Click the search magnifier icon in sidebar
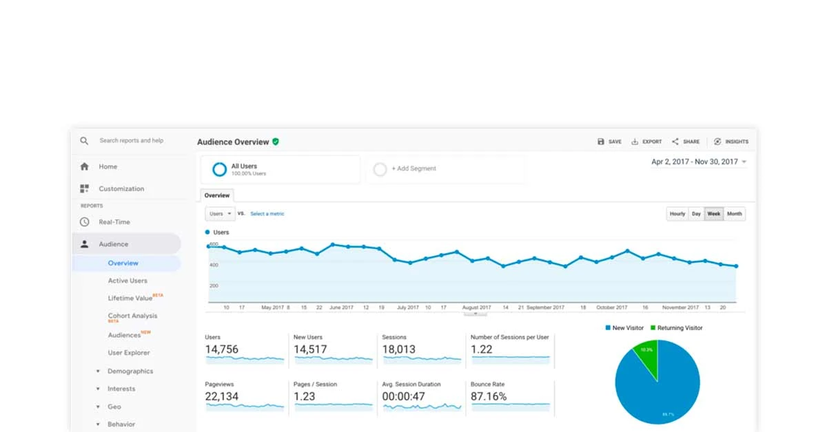The image size is (827, 432). pyautogui.click(x=84, y=140)
